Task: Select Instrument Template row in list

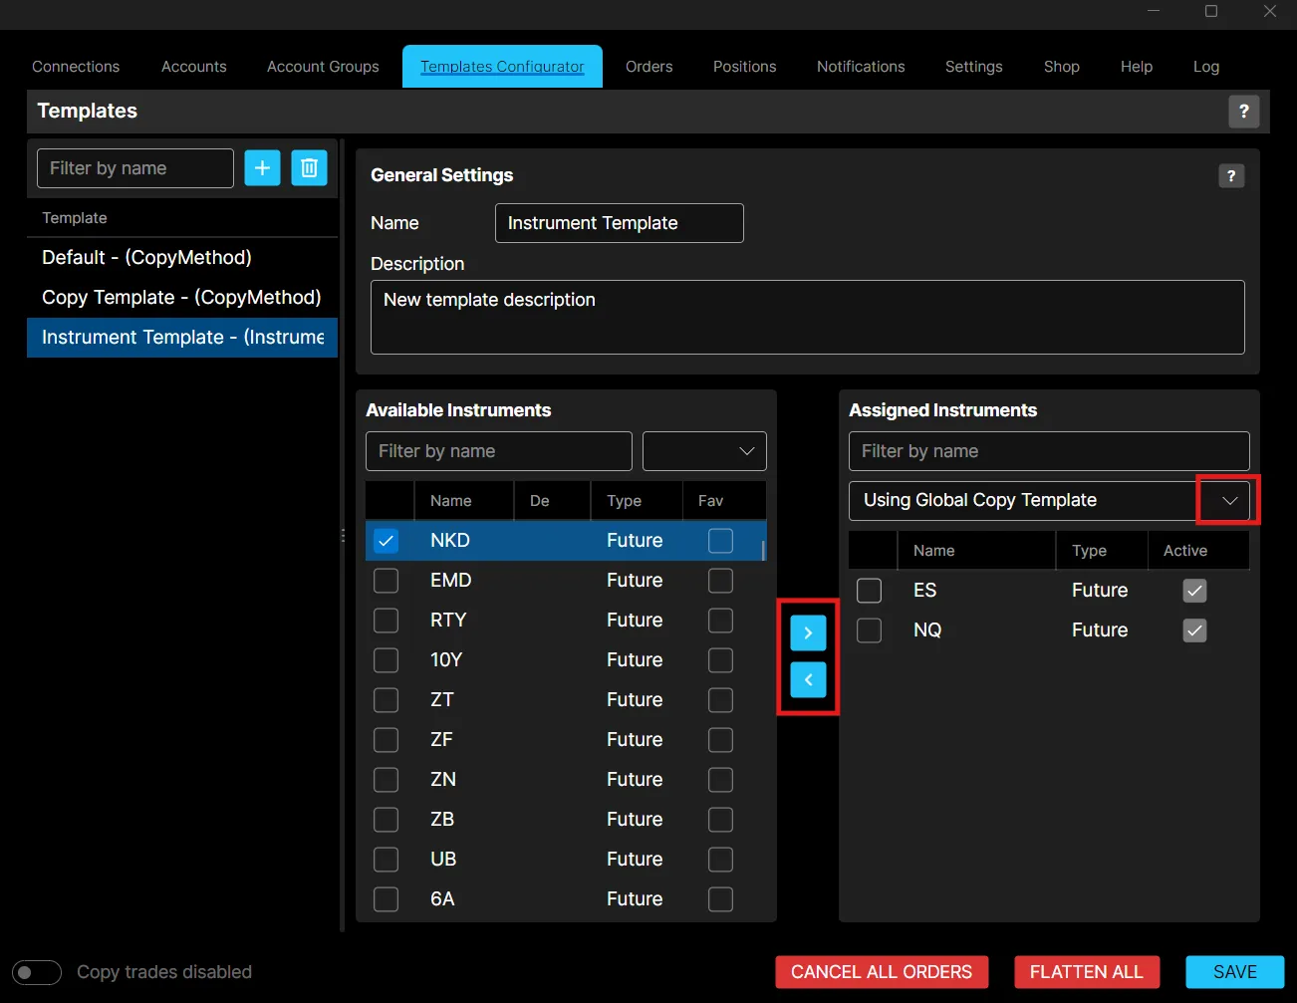Action: pyautogui.click(x=182, y=338)
